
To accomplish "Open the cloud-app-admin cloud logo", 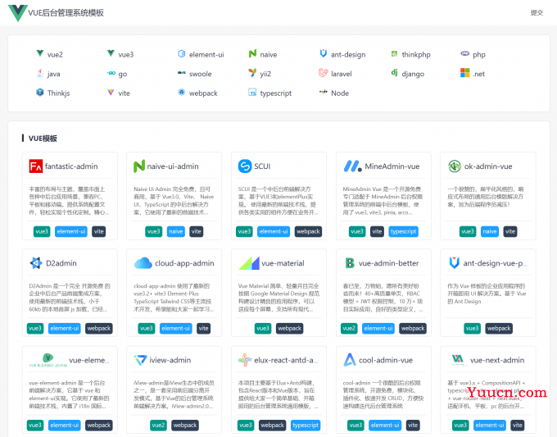I will tap(143, 263).
